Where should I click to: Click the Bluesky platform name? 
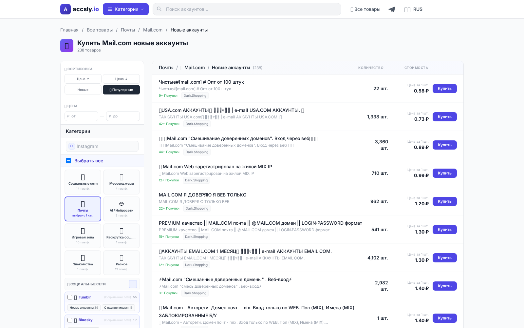tap(85, 320)
